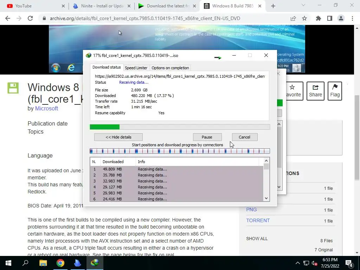Select connection row 6 with 24.416 MB
This screenshot has width=360, height=270.
[176, 199]
